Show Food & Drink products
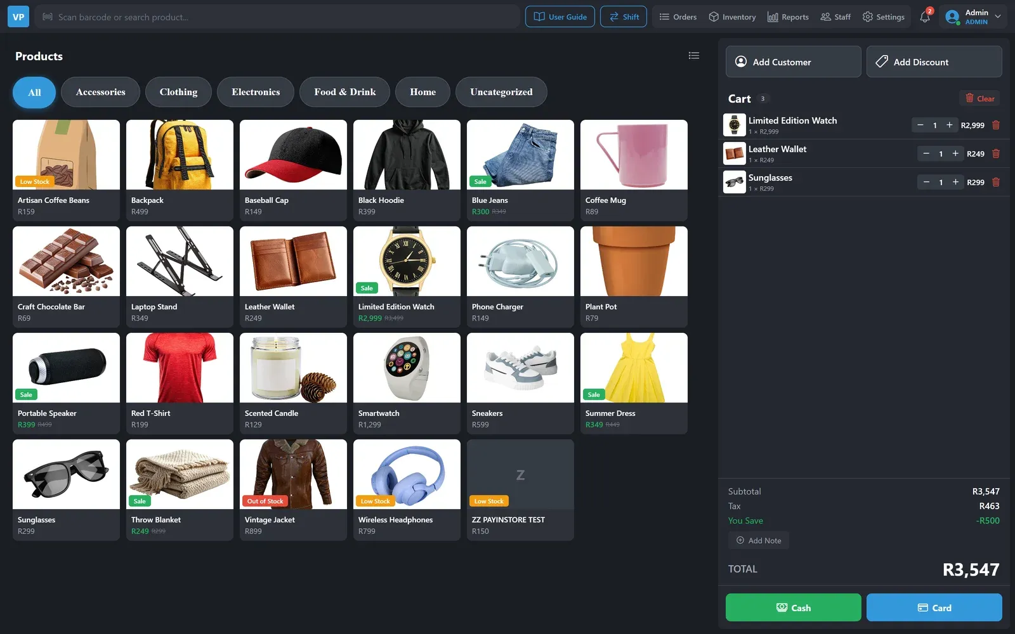1015x634 pixels. pos(345,92)
